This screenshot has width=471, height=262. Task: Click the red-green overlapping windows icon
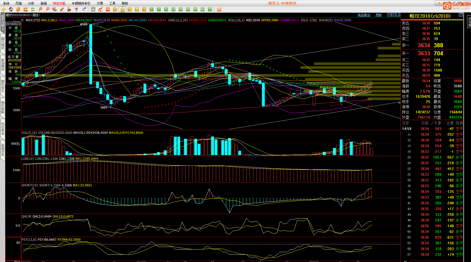(x=55, y=9)
